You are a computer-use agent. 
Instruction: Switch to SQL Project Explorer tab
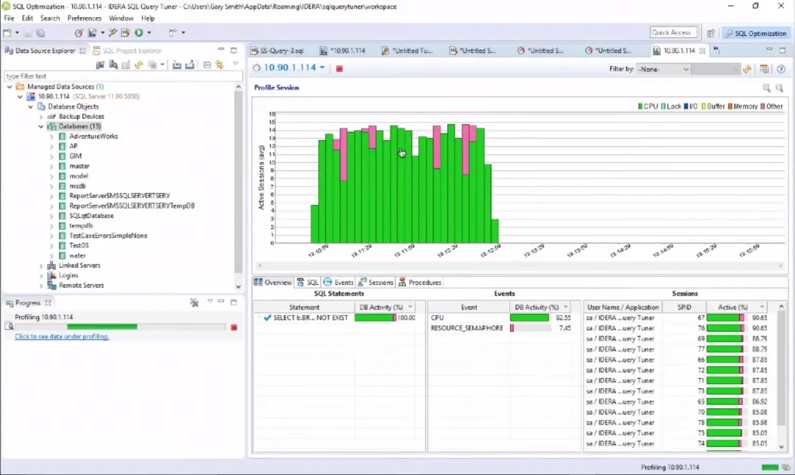click(x=127, y=50)
